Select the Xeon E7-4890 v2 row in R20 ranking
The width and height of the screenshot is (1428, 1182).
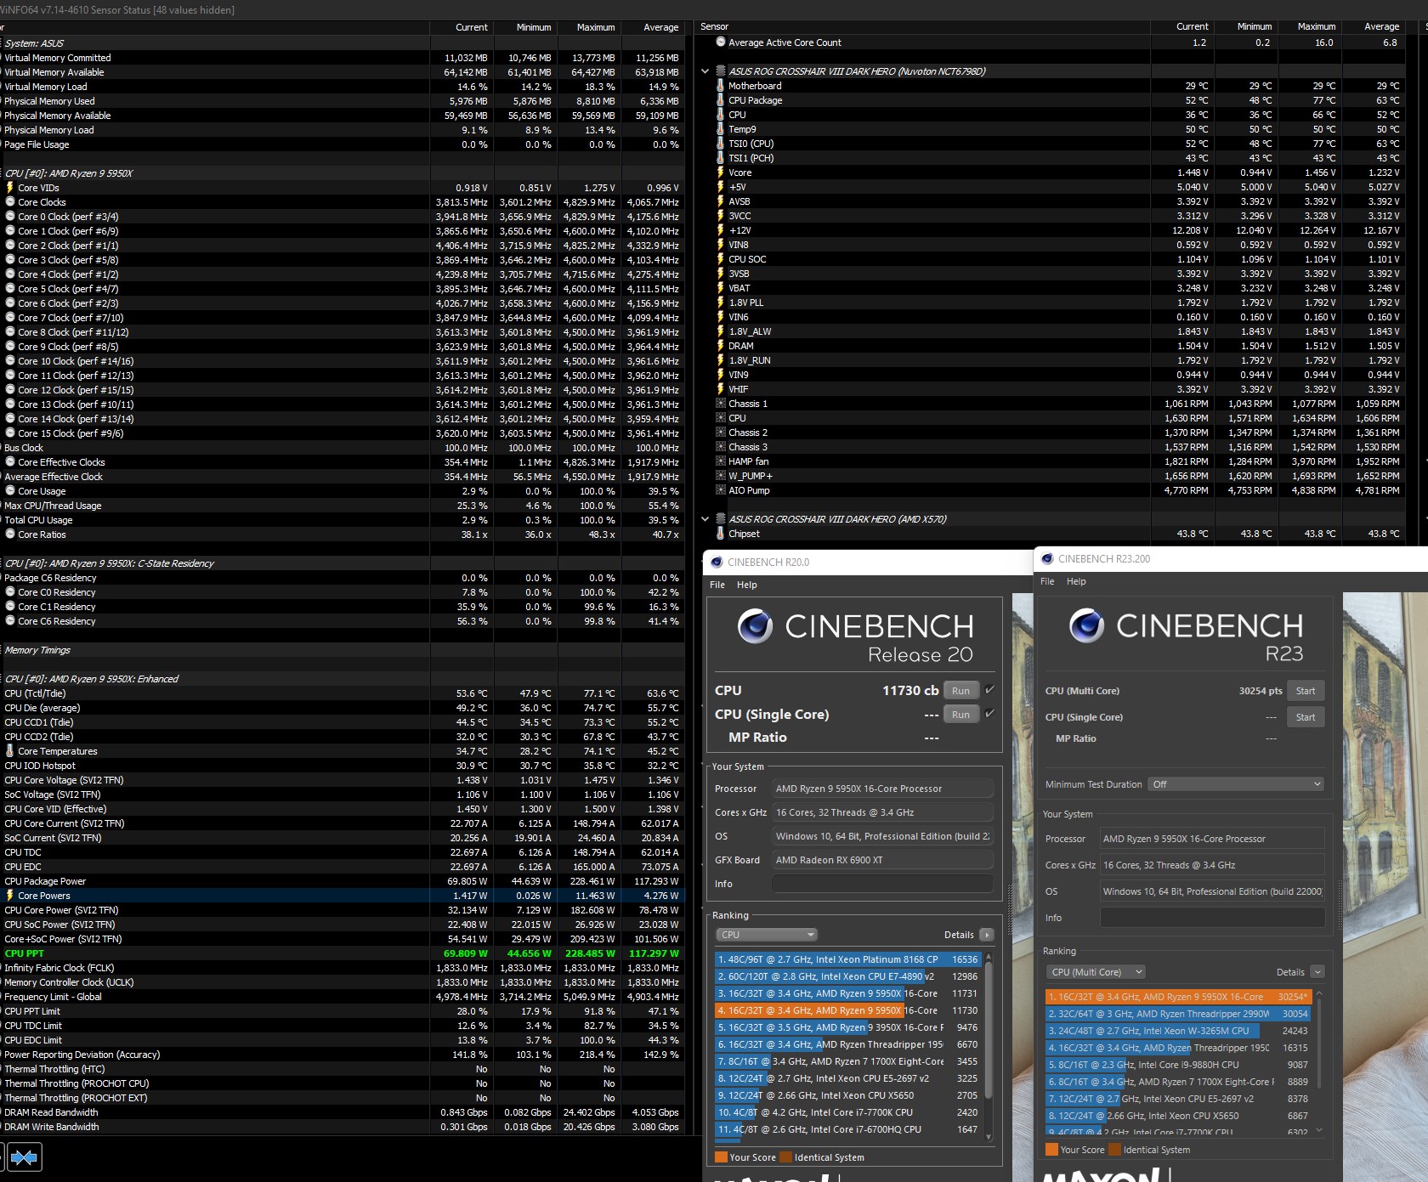tap(848, 976)
